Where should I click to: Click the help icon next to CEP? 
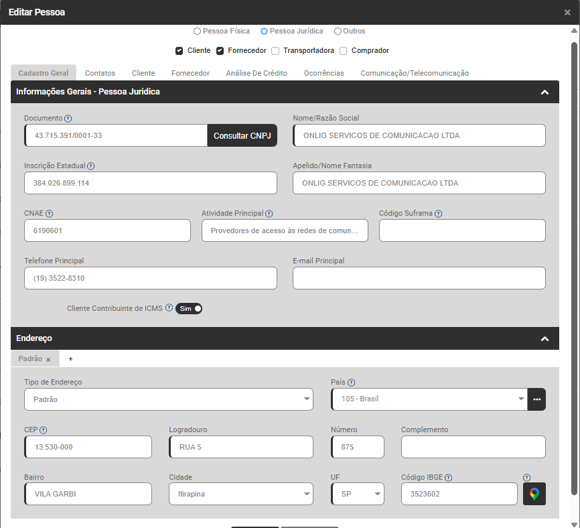pyautogui.click(x=44, y=430)
